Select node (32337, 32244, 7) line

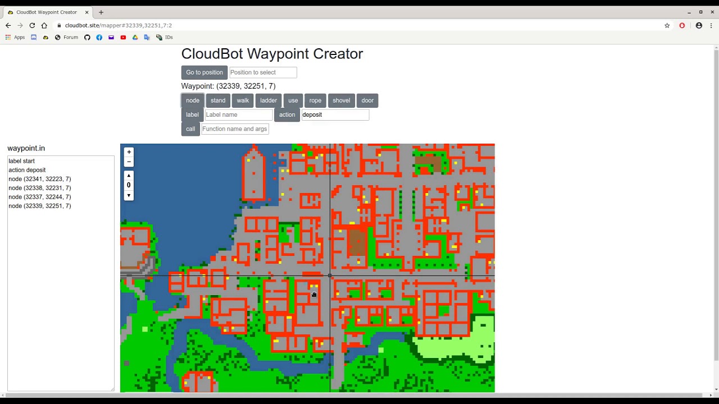tap(39, 197)
